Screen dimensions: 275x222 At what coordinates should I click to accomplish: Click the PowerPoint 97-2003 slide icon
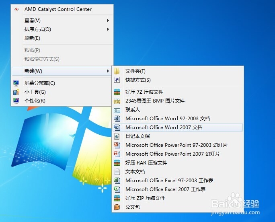117,145
